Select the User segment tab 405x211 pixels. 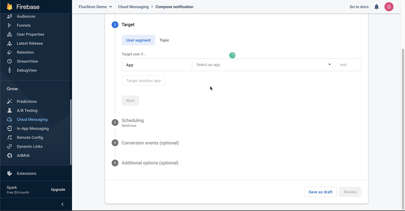[138, 40]
